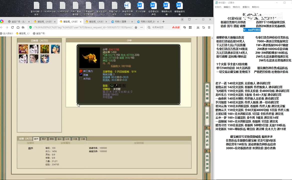Click the web page vertical scrollbar
The width and height of the screenshot is (292, 180).
[212, 108]
